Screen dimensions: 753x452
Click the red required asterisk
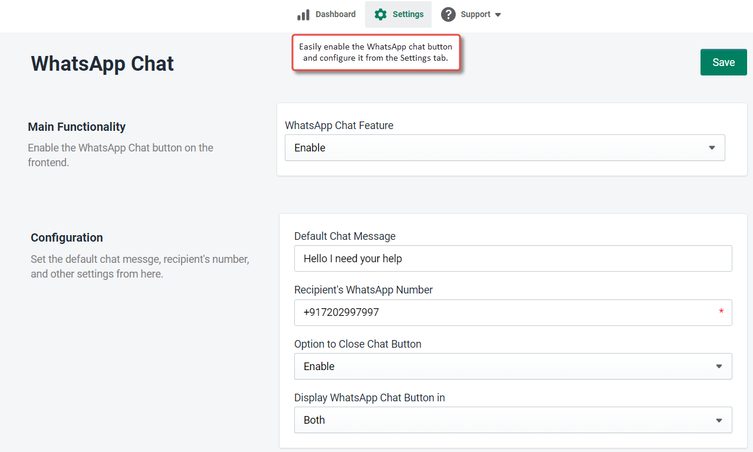721,312
